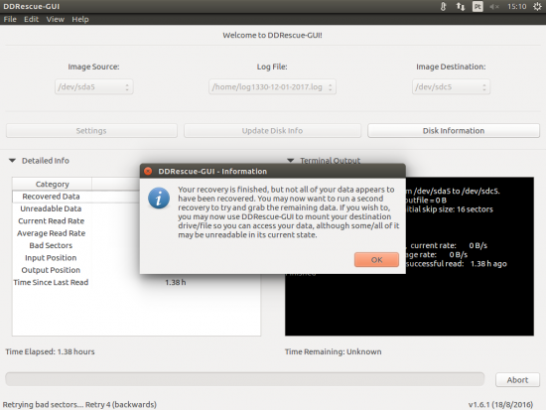Open the system power gear menu
The image size is (546, 410).
point(537,7)
